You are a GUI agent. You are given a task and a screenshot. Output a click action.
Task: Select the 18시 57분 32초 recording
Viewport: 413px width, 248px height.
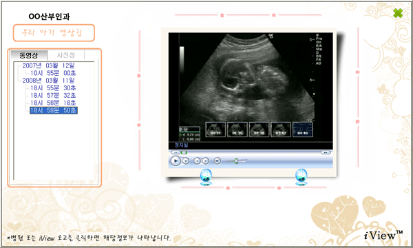coord(53,95)
